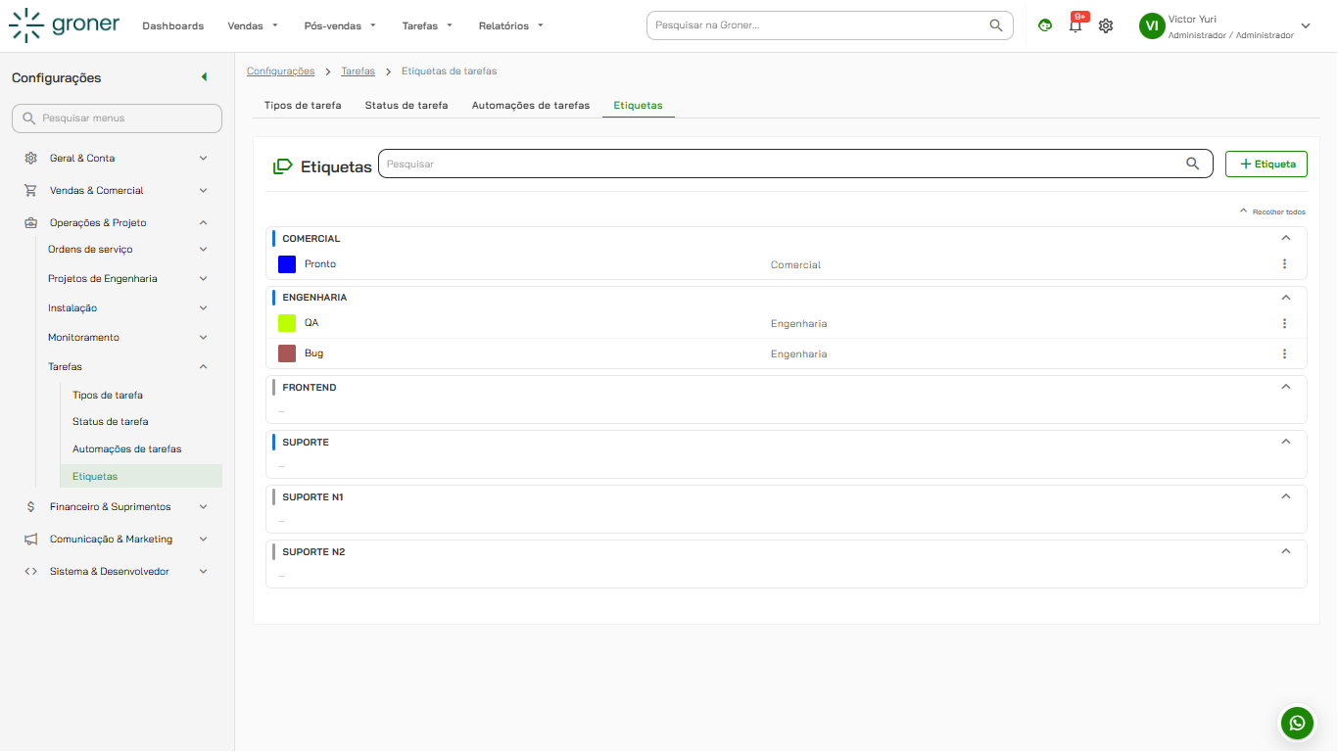Focus the Etiquetas Pesquisar field
1338x752 pixels.
[x=795, y=164]
